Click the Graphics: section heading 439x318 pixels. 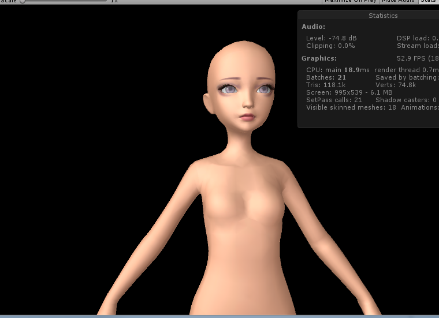click(x=319, y=58)
